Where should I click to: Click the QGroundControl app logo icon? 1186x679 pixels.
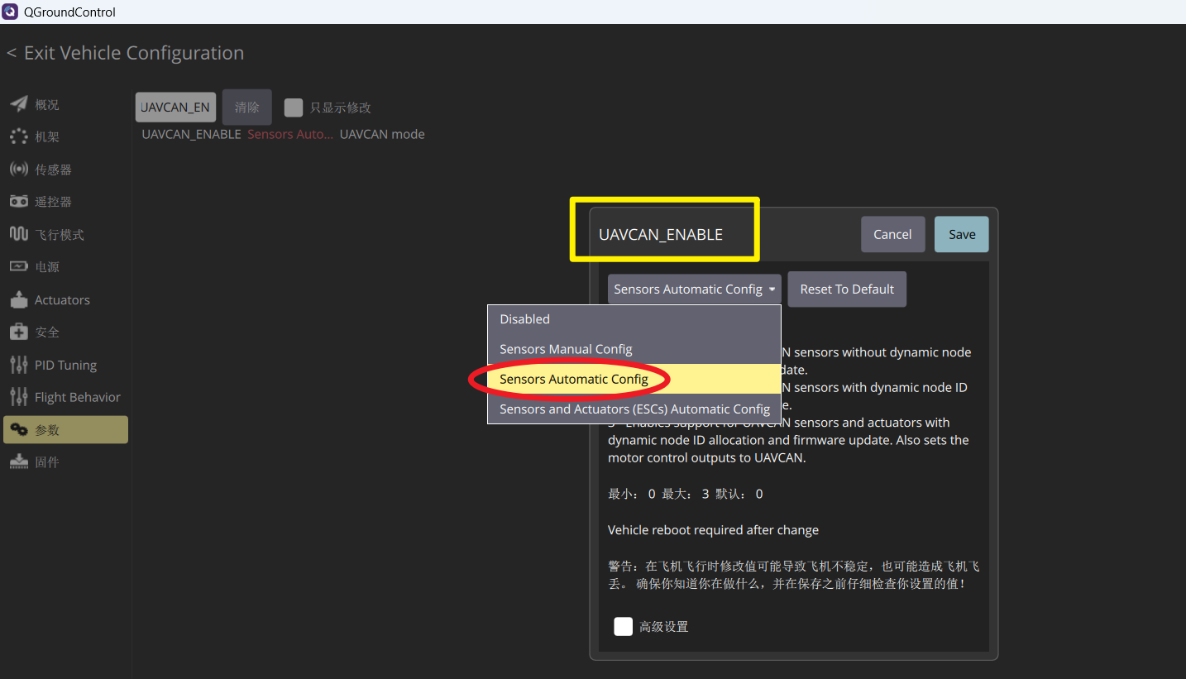click(x=11, y=12)
